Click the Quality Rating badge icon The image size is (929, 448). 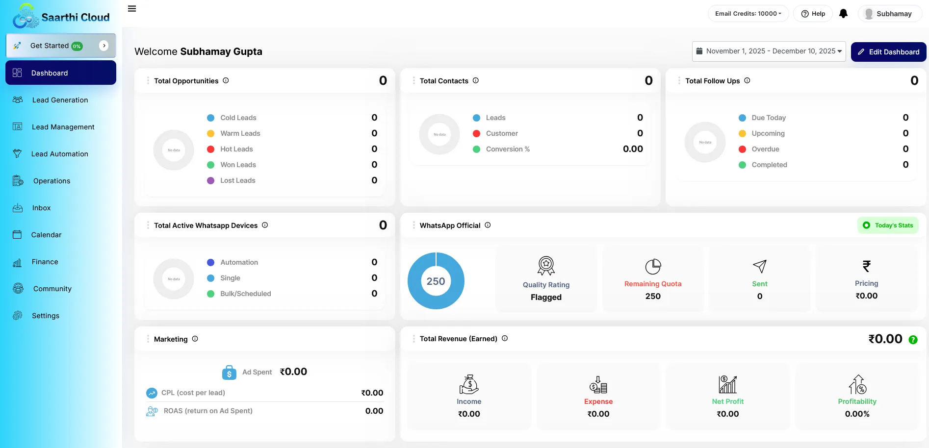[546, 266]
